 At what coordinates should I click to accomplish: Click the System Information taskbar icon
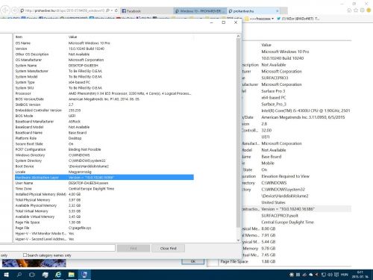[84, 275]
